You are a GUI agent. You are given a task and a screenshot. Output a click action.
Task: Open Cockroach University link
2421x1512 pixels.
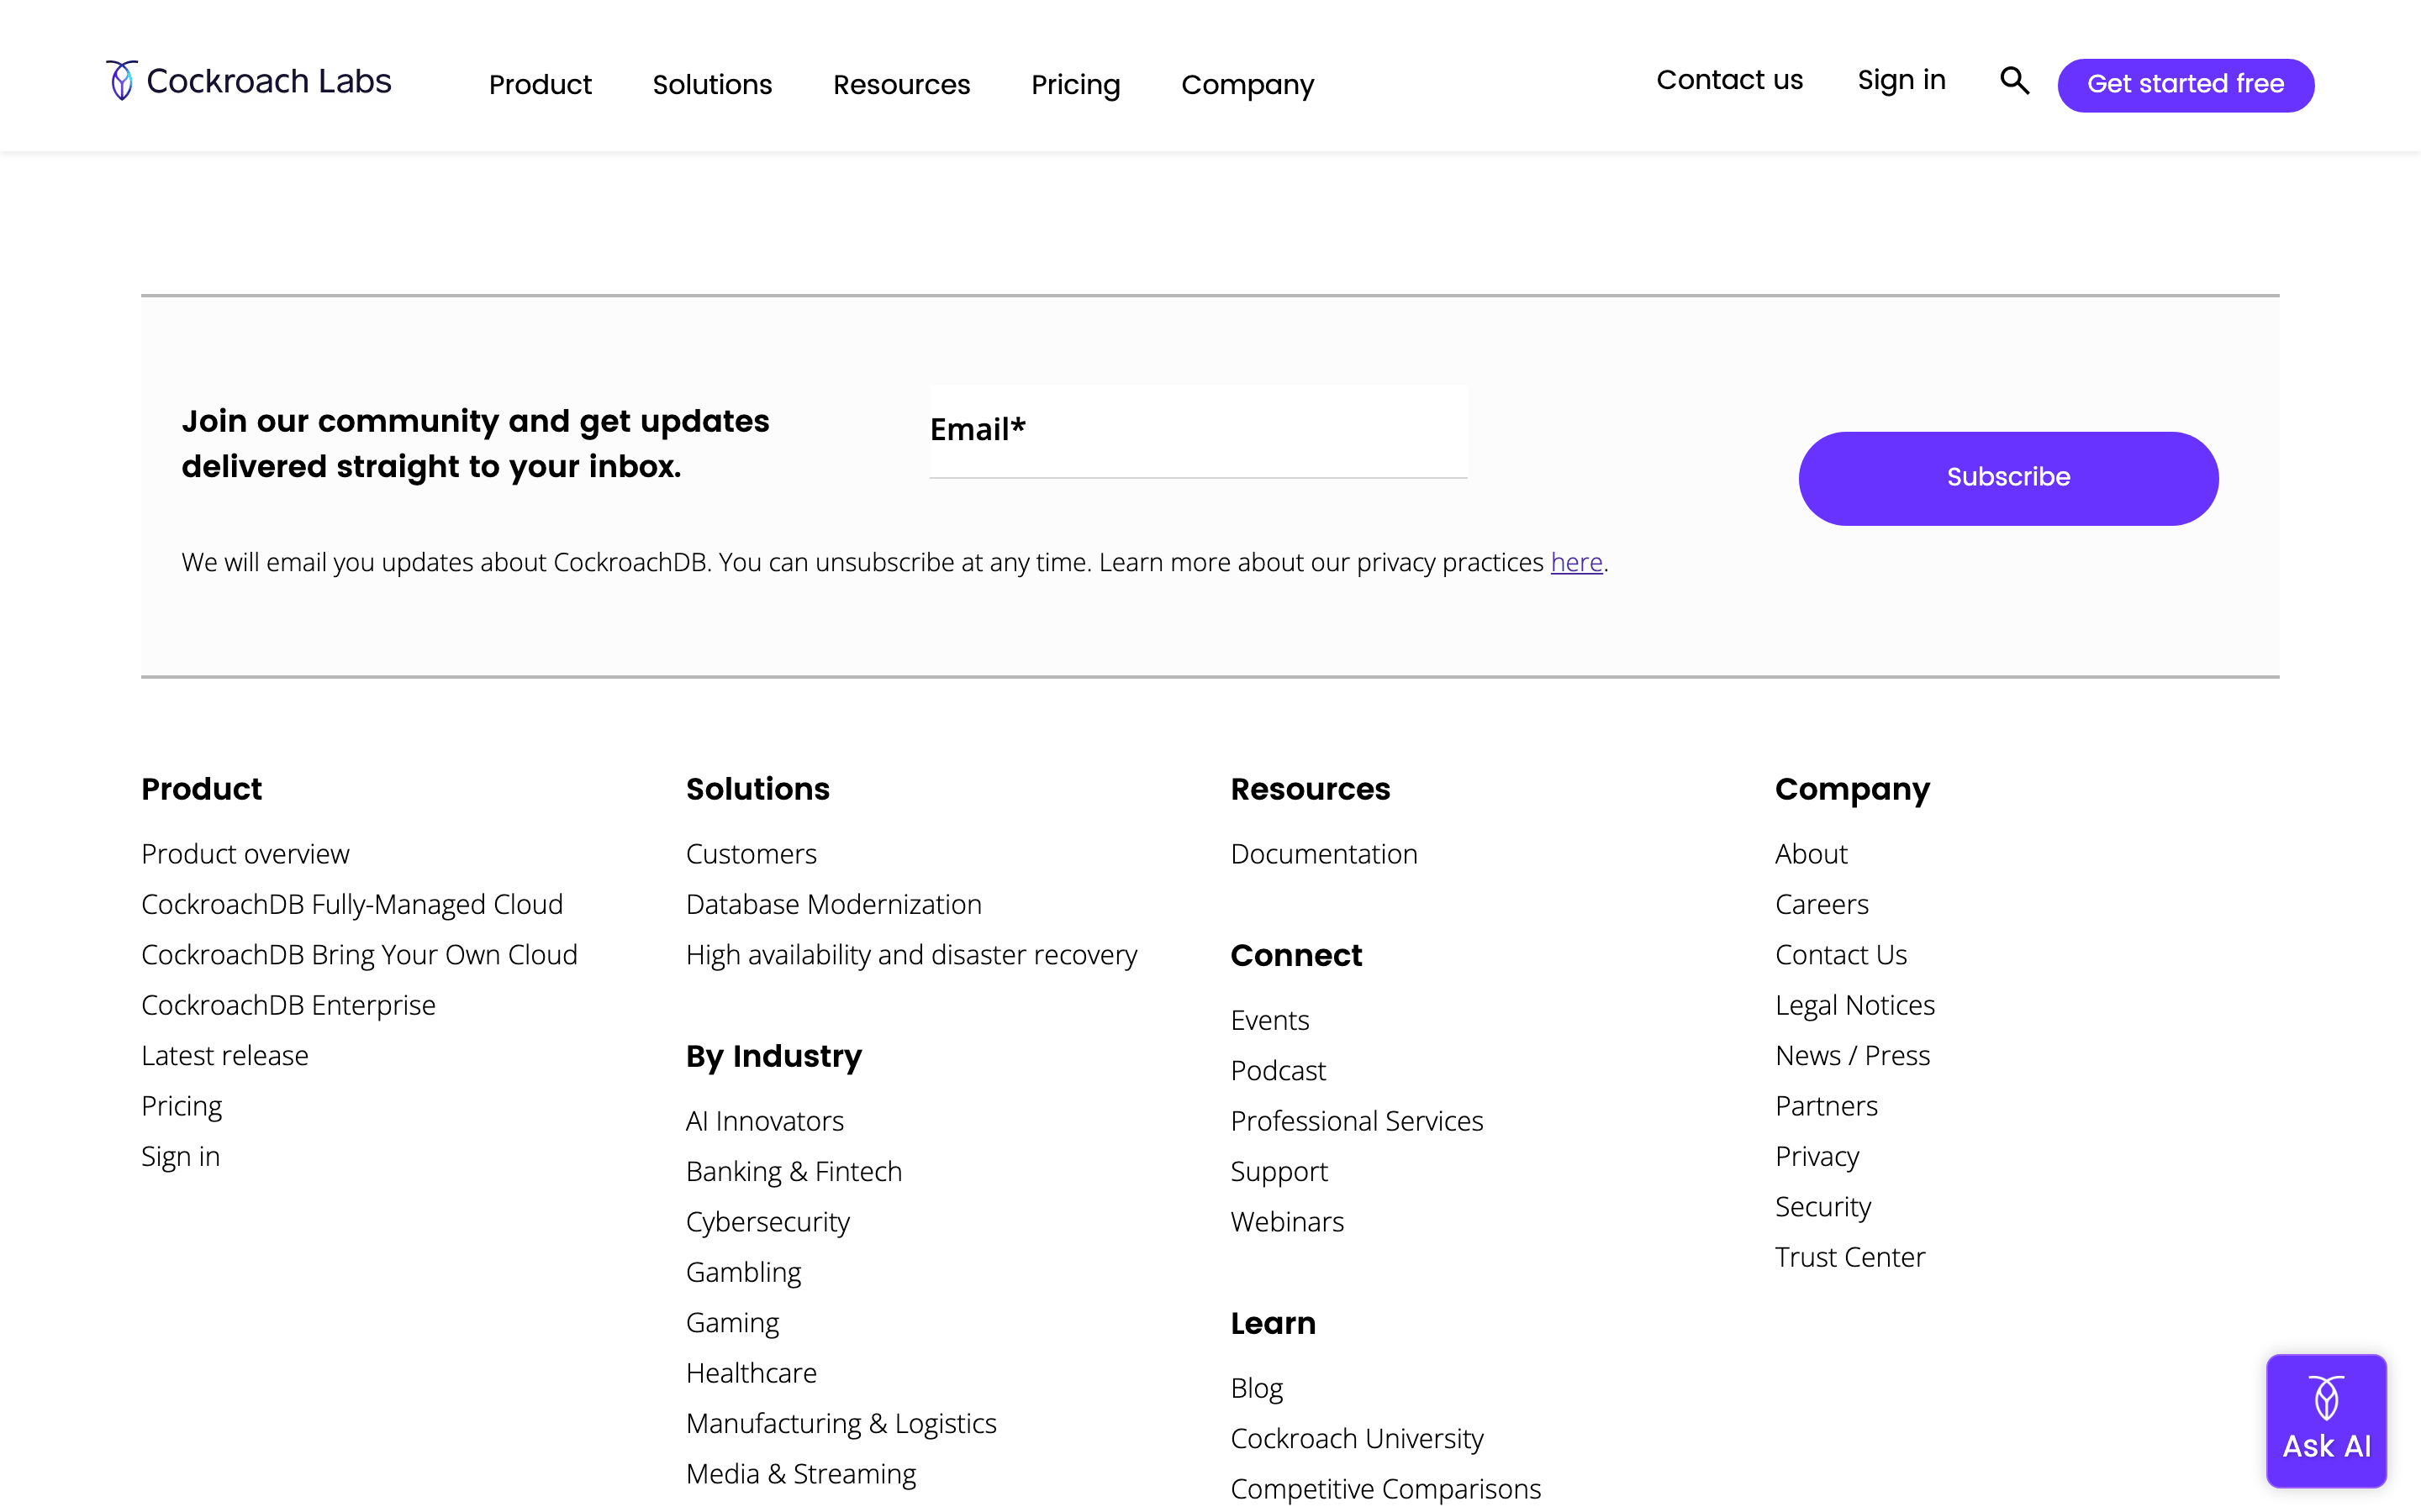1357,1438
